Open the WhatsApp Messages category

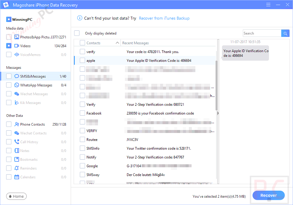[x=36, y=85]
